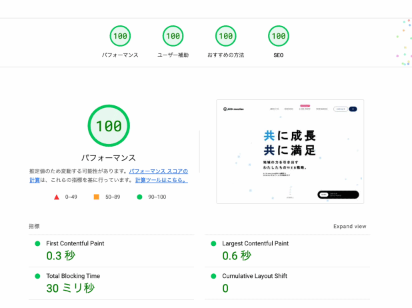Click the 30 ミリ秒 blocking time value
Image resolution: width=412 pixels, height=308 pixels.
70,289
